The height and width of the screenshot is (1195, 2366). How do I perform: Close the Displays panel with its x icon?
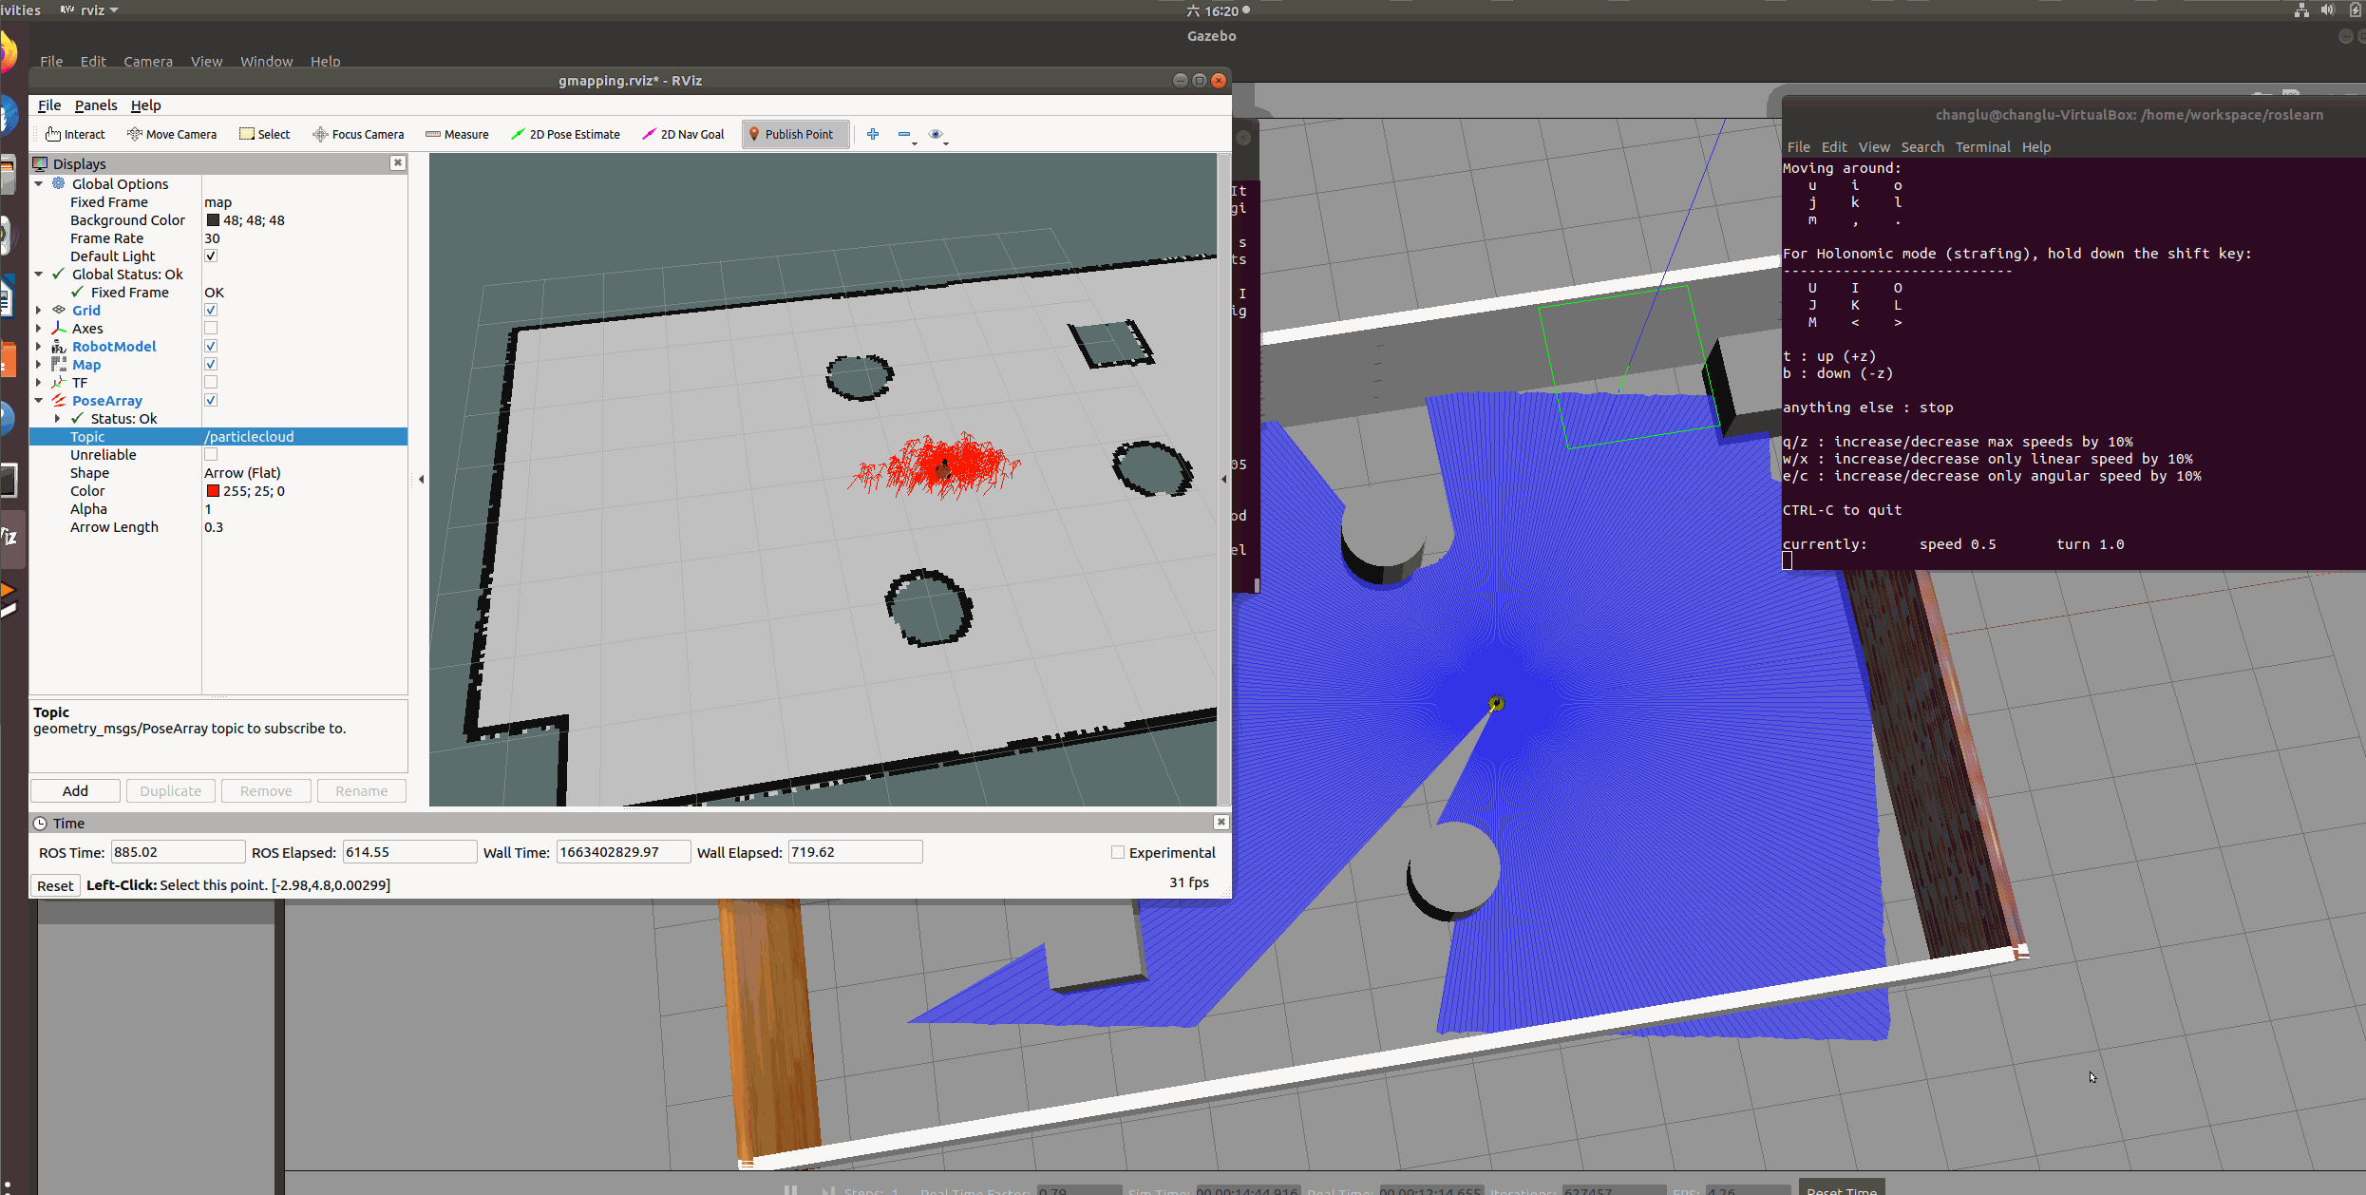click(x=398, y=162)
